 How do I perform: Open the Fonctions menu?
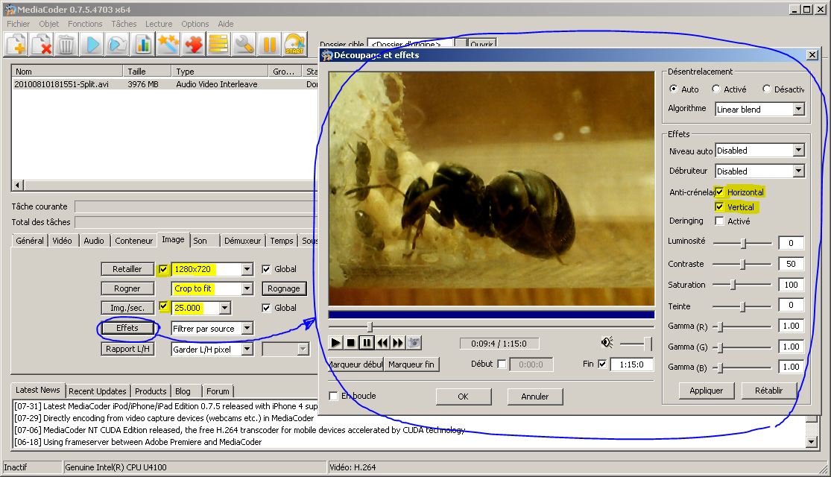84,24
